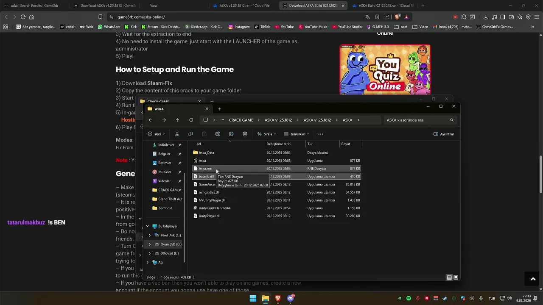The width and height of the screenshot is (543, 305).
Task: Delete selected item with trash icon
Action: [245, 134]
